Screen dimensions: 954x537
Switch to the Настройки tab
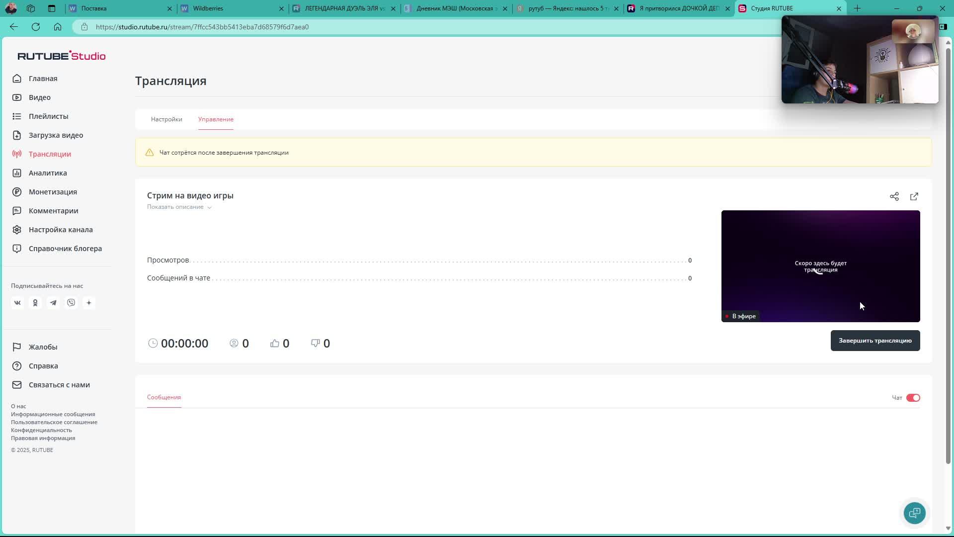click(166, 119)
